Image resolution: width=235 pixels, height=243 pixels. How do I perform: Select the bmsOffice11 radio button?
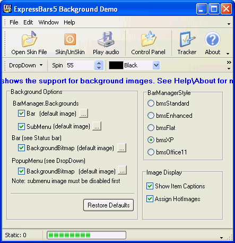pyautogui.click(x=151, y=152)
